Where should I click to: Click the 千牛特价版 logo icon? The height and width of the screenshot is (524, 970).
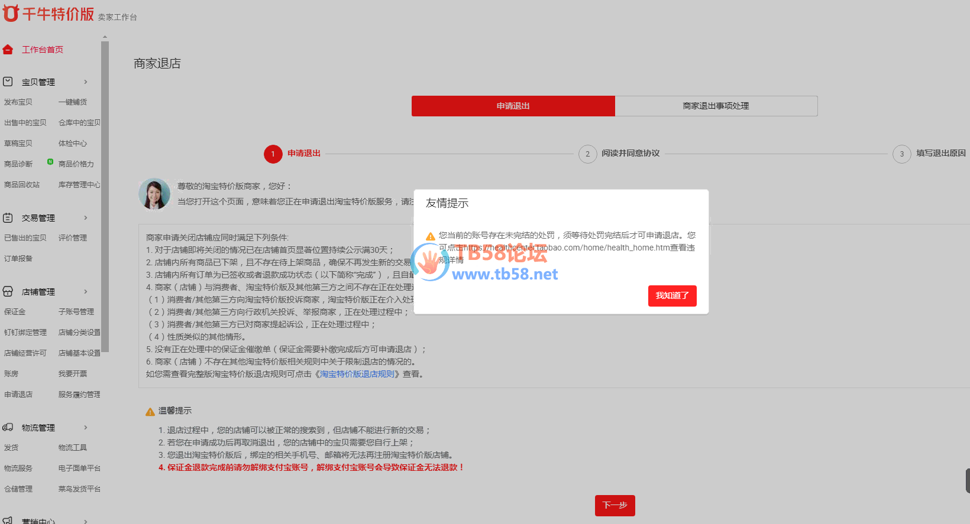[11, 12]
